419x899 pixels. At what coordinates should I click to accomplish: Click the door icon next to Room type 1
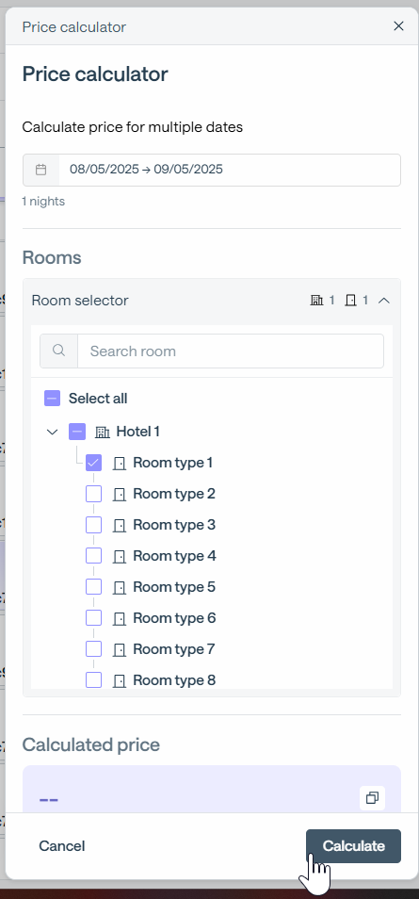coord(120,464)
